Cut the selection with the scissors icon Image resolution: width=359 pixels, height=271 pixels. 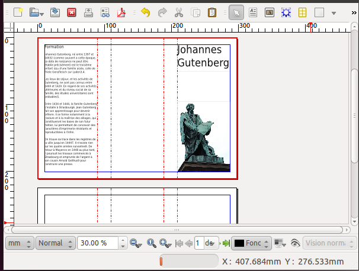[x=179, y=12]
